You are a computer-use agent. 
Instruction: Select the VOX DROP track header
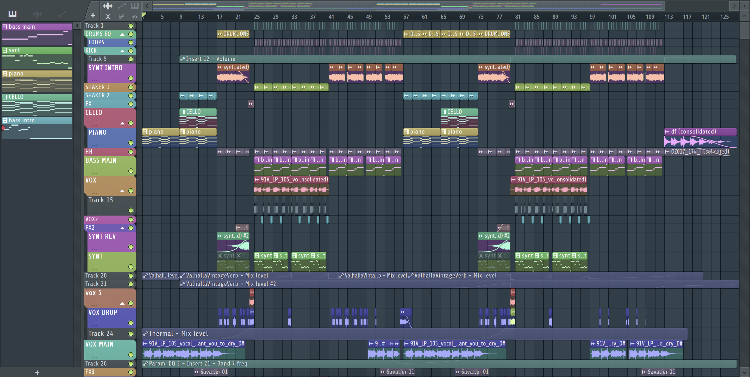[x=112, y=318]
